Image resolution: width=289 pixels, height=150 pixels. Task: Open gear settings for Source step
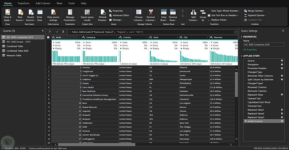click(x=282, y=61)
